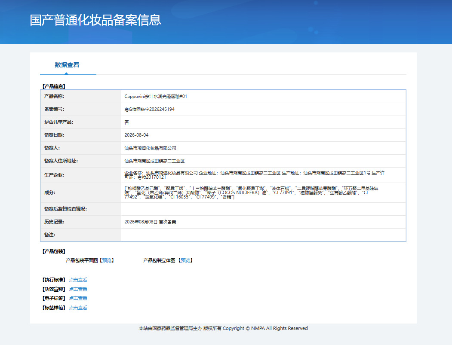
Task: Preview 产品包装平面图 via 预览 link
Action: [107, 260]
